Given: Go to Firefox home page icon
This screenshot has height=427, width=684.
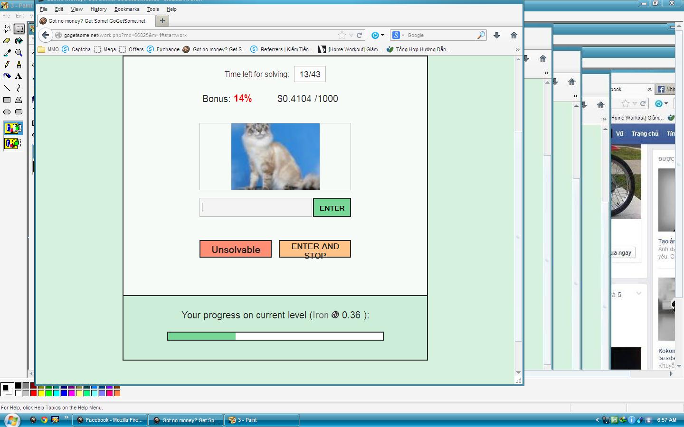Looking at the screenshot, I should click(513, 35).
